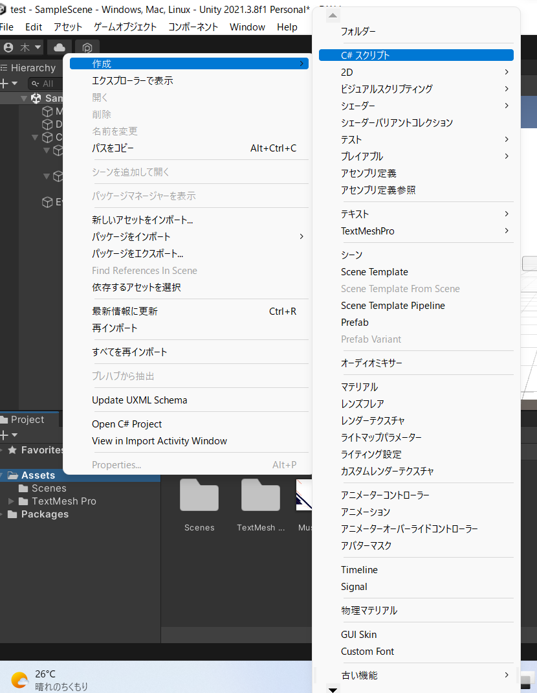This screenshot has width=537, height=693.
Task: Open the シェーダー submenu
Action: [416, 106]
